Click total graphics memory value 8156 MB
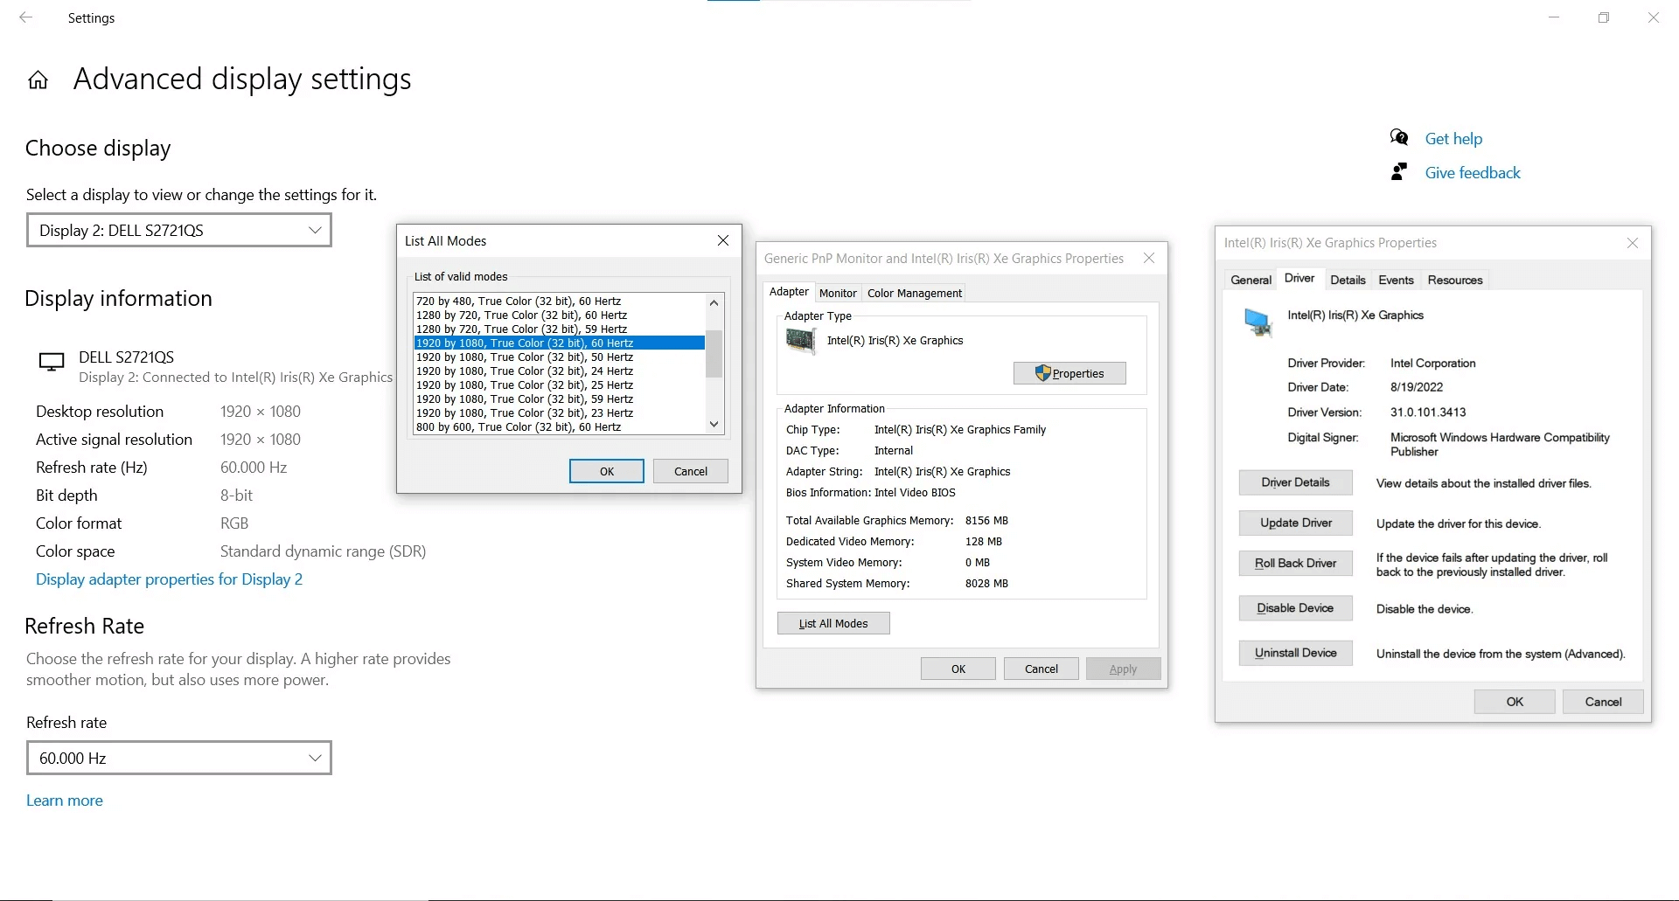The image size is (1679, 901). coord(986,520)
